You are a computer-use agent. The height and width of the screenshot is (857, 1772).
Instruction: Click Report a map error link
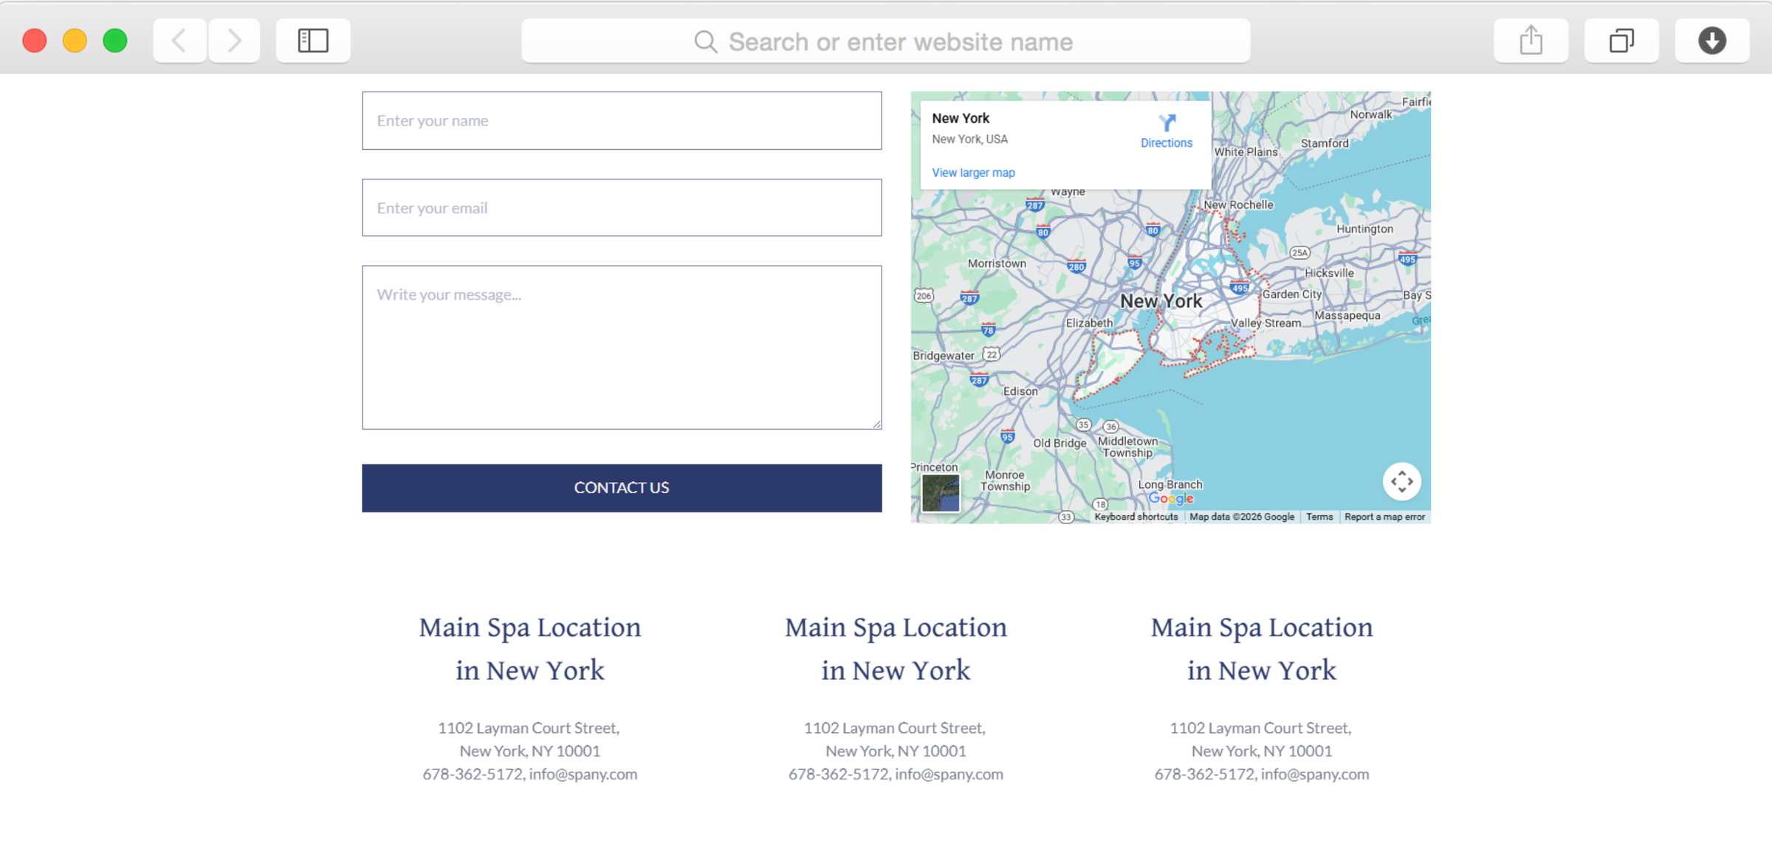[x=1384, y=517]
